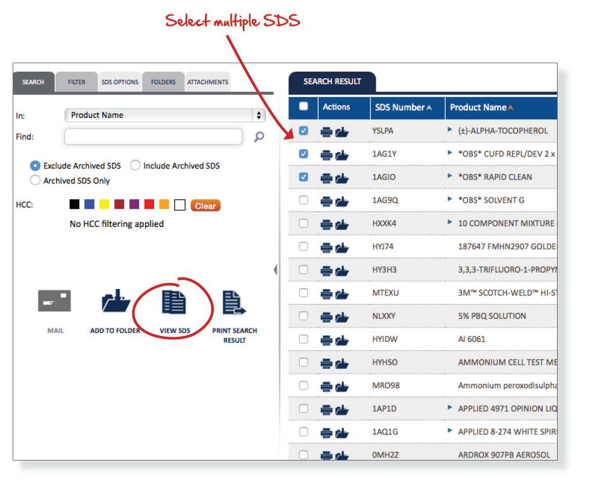This screenshot has width=595, height=484.
Task: Open View SDS document icon
Action: pos(174,302)
